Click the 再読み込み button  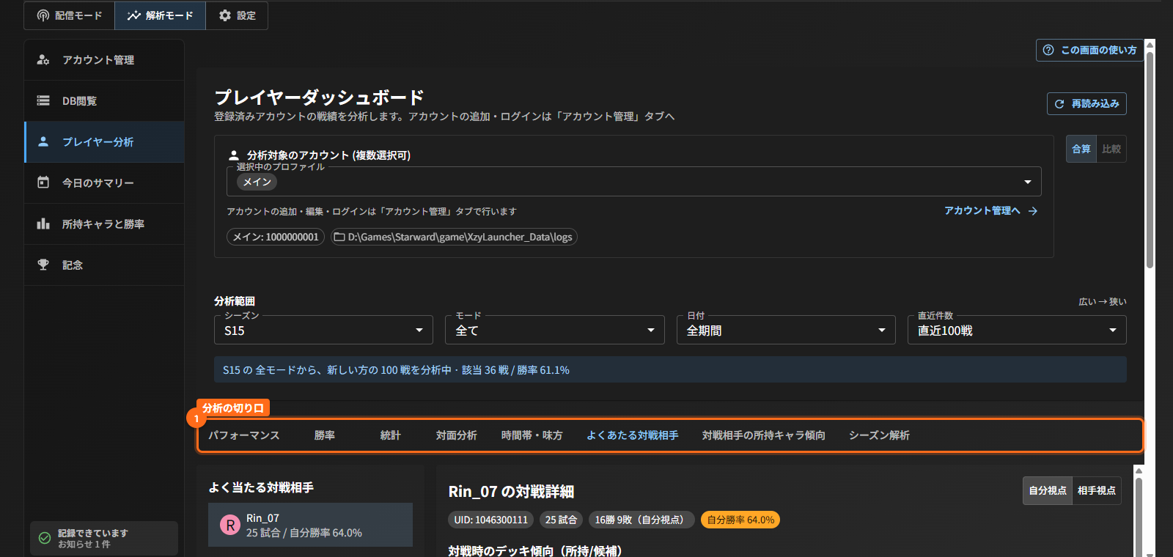pos(1086,104)
